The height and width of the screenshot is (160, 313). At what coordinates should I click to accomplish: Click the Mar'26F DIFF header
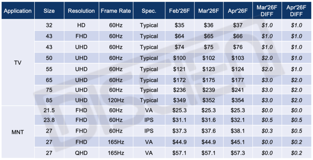point(267,11)
